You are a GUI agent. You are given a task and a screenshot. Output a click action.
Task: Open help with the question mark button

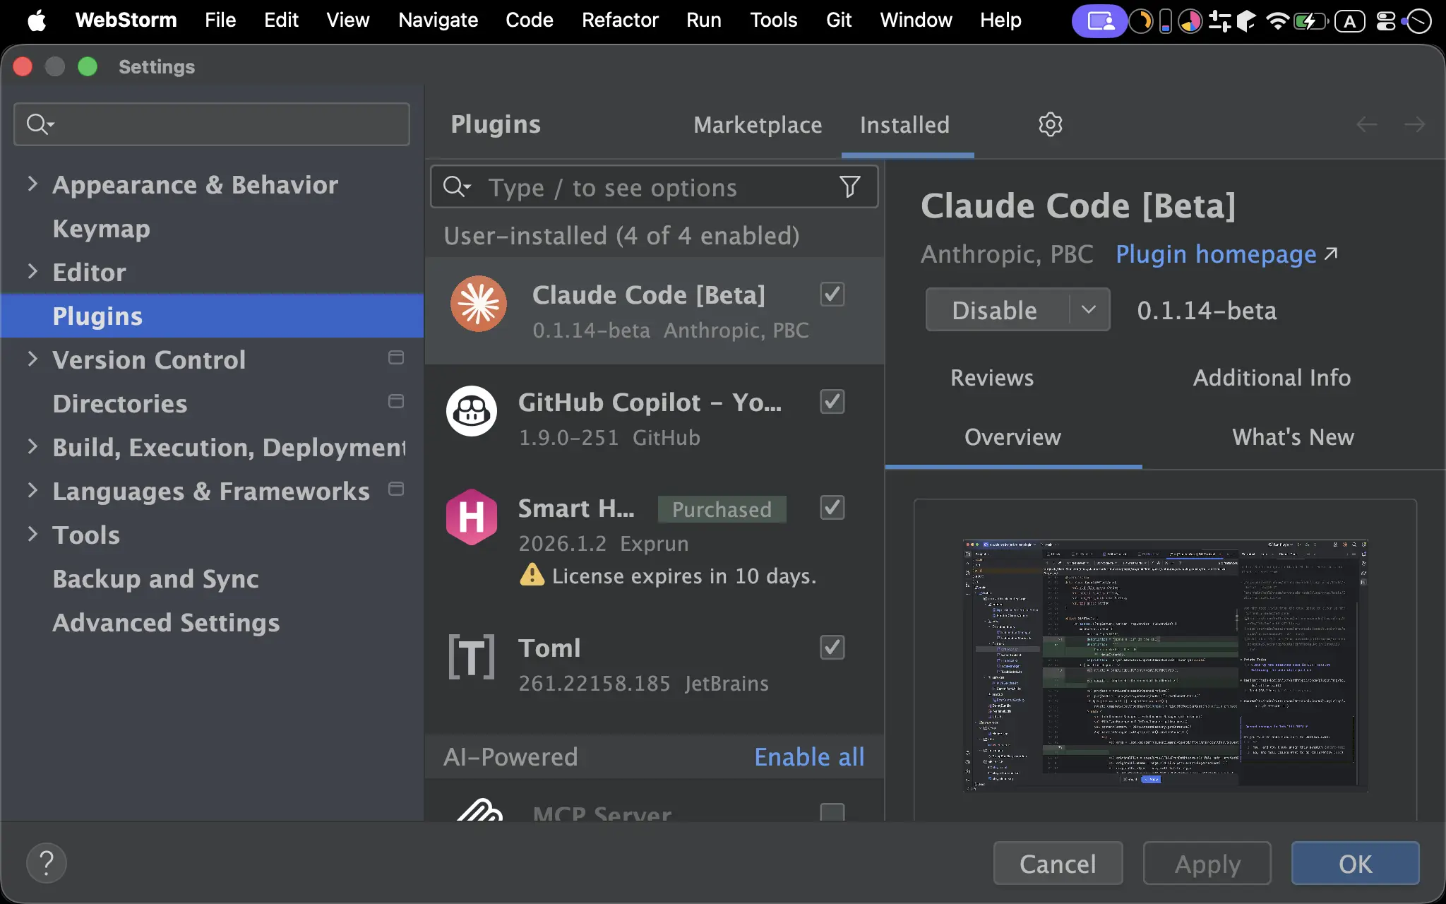[x=47, y=863]
